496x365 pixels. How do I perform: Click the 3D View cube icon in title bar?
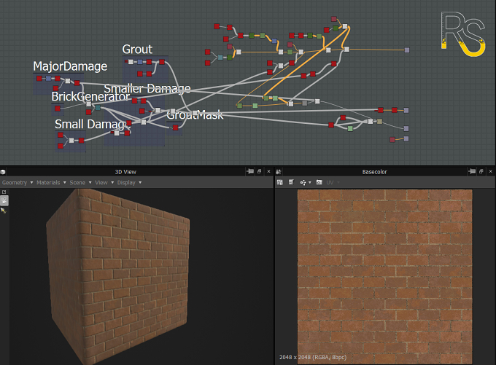[3, 172]
